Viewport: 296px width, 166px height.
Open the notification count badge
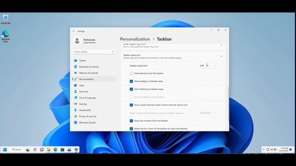click(x=290, y=149)
